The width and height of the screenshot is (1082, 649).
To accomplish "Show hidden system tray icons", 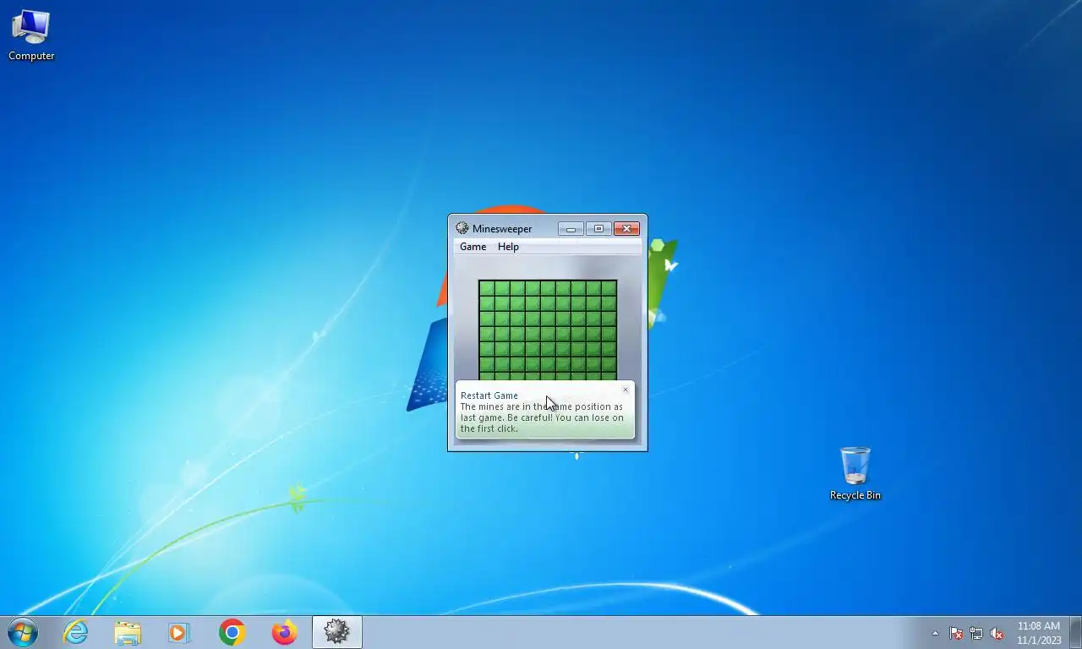I will [x=935, y=633].
